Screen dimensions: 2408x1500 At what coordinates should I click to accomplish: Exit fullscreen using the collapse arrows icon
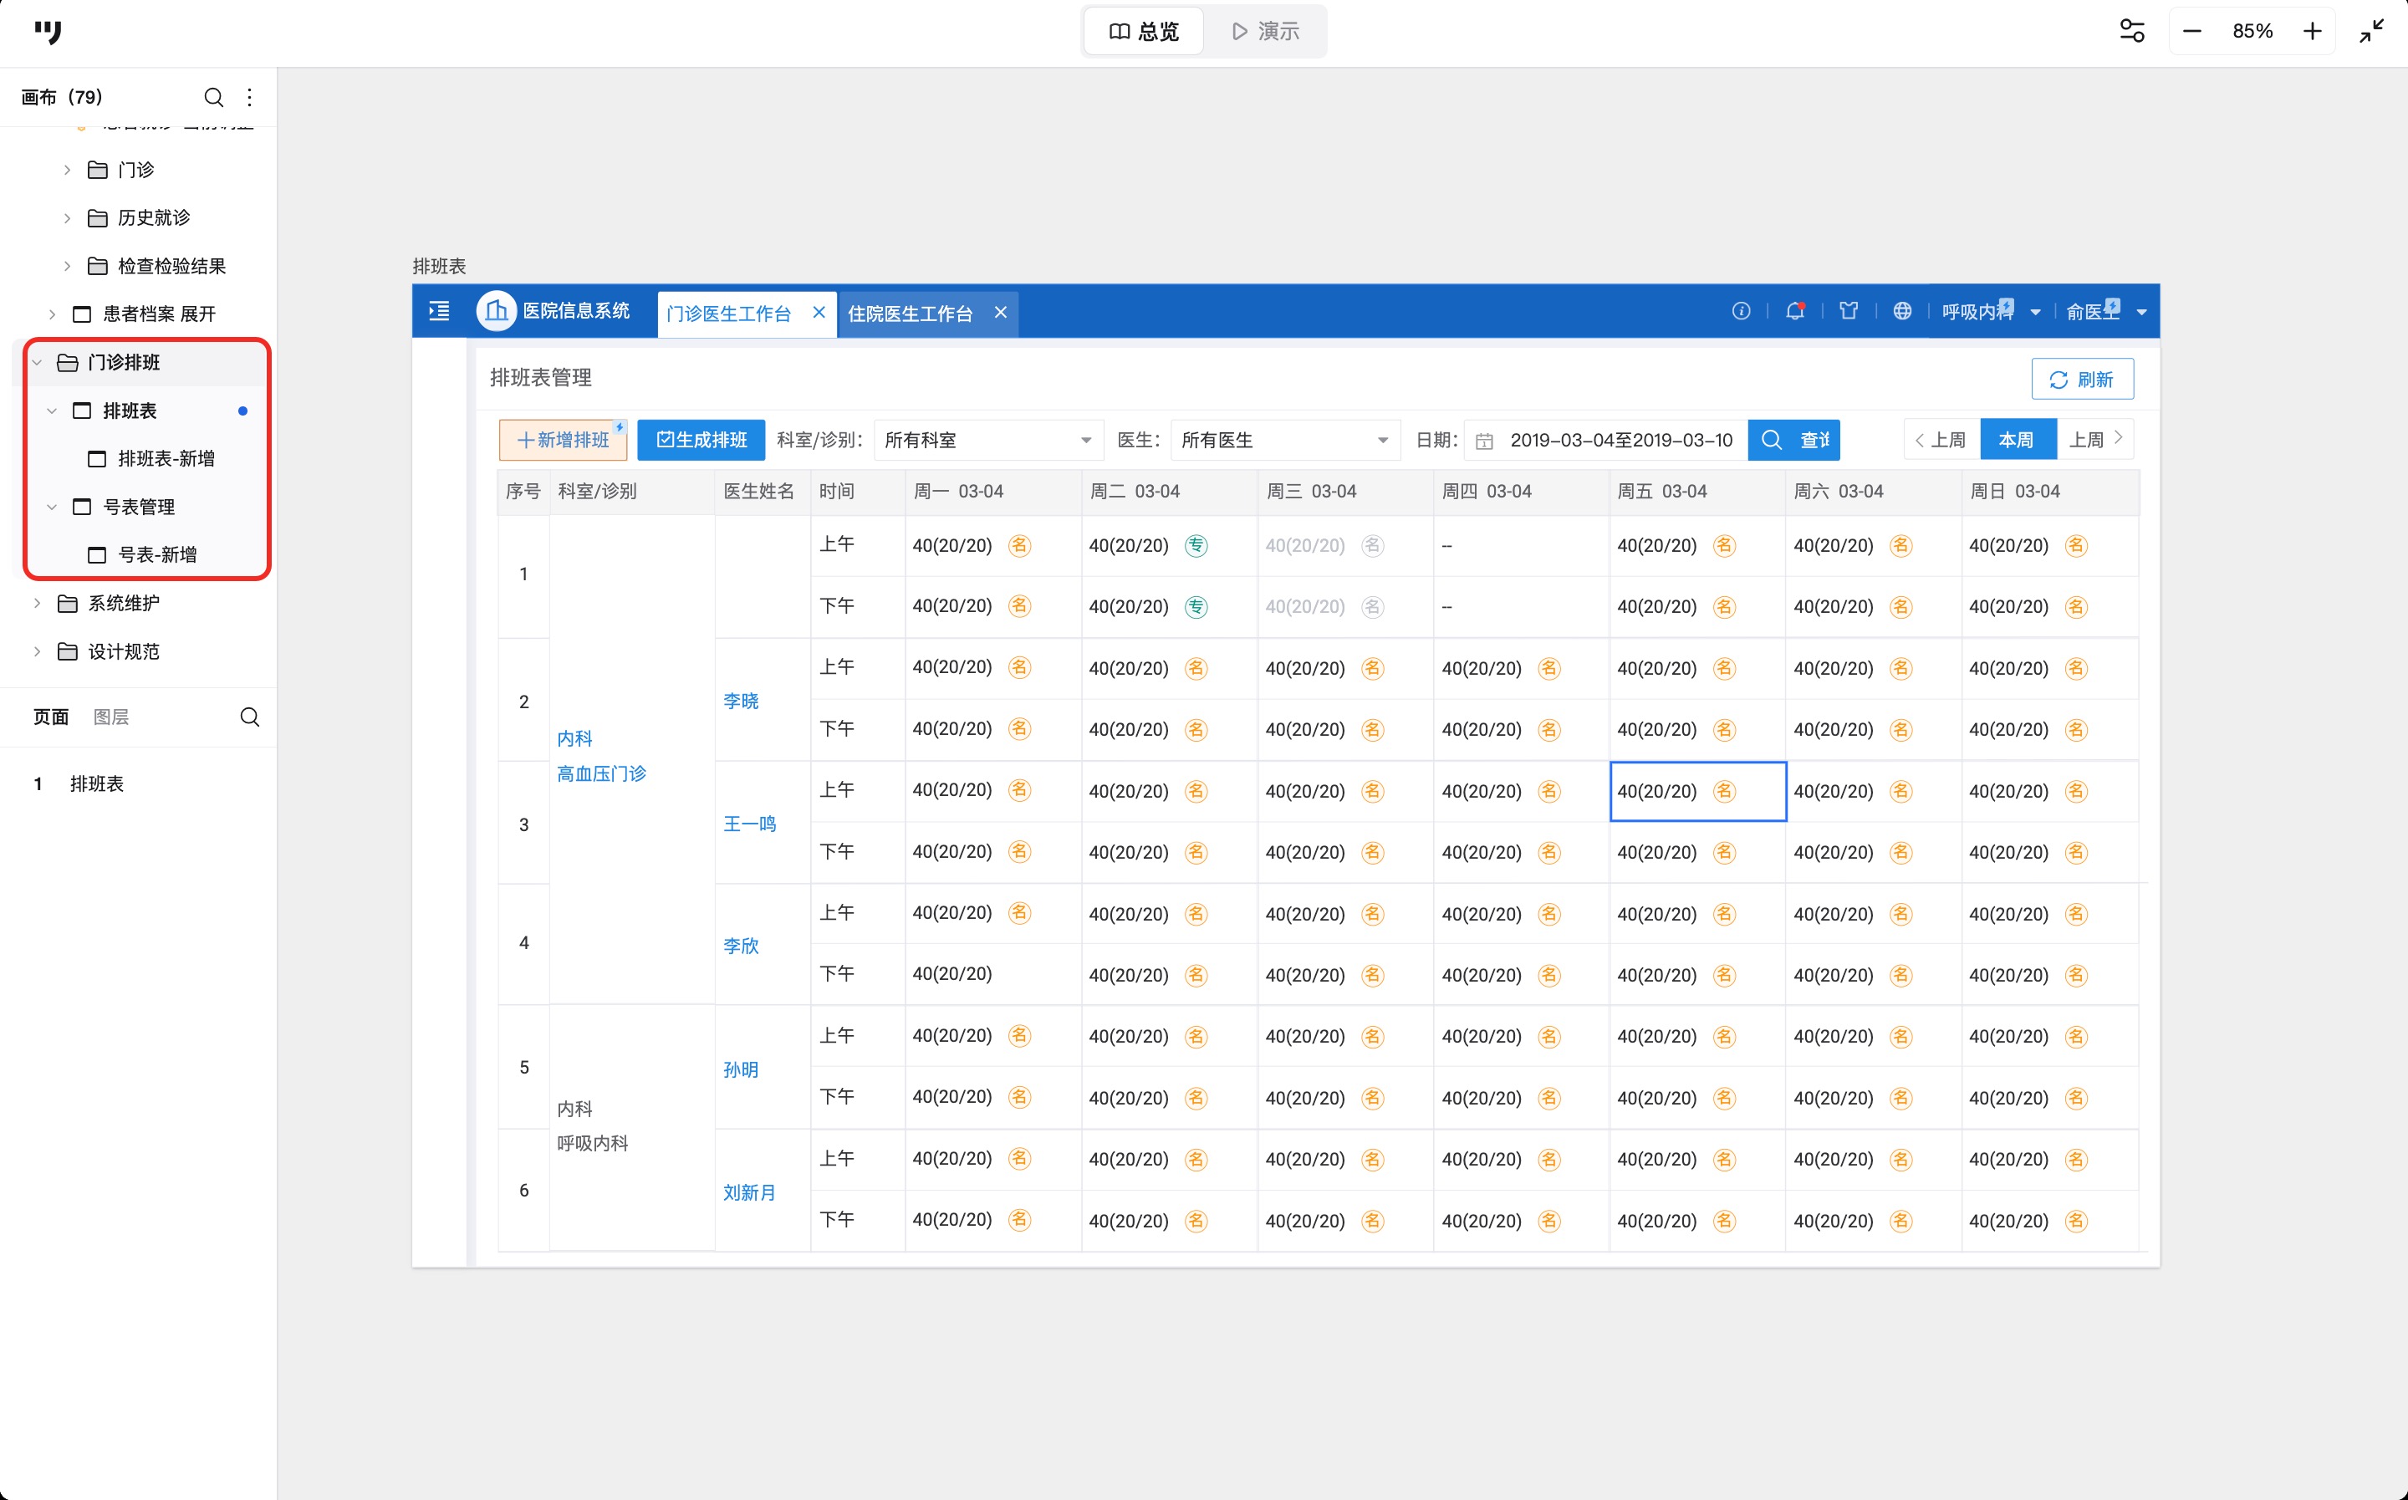click(2371, 32)
